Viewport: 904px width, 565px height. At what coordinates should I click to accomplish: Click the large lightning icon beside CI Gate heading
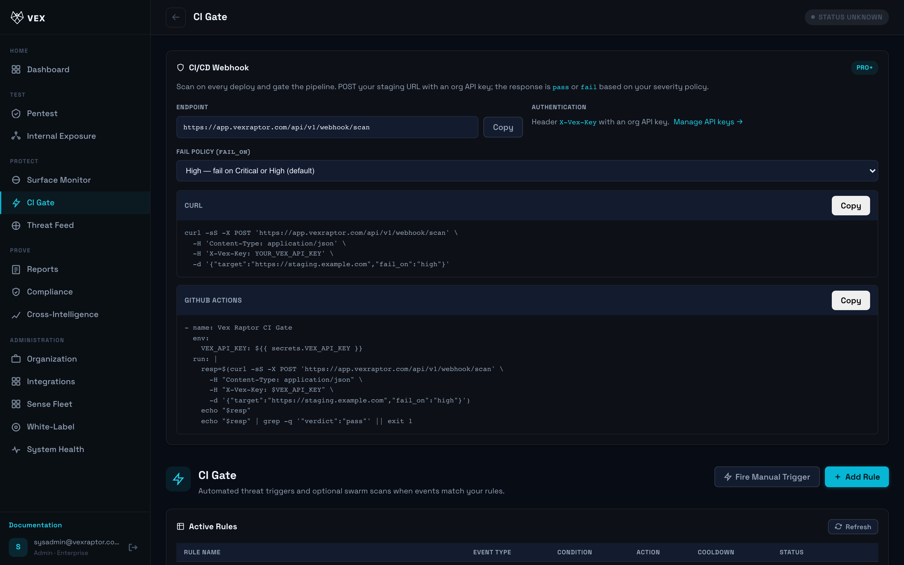pos(178,479)
